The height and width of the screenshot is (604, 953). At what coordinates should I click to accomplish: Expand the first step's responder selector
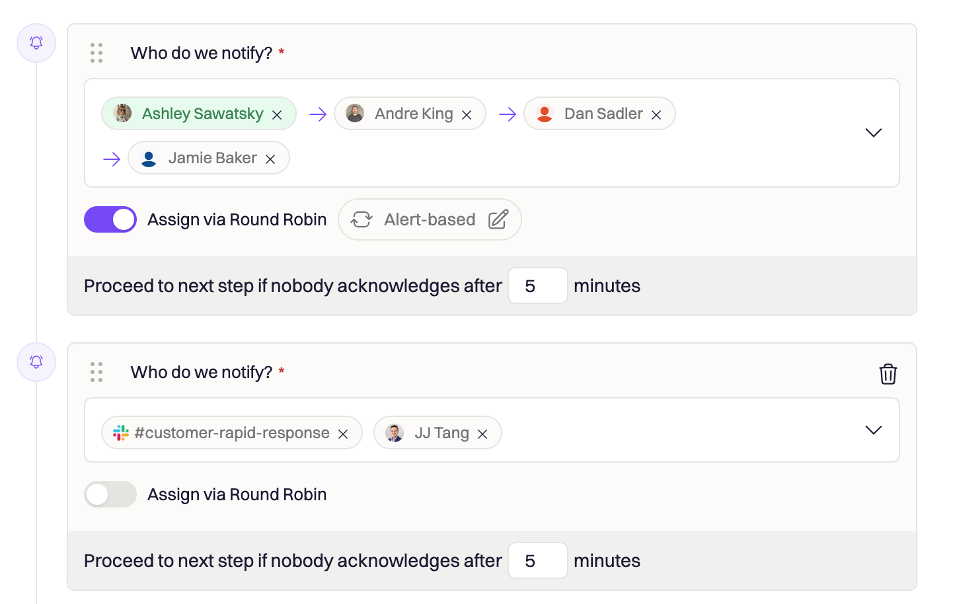(x=873, y=132)
